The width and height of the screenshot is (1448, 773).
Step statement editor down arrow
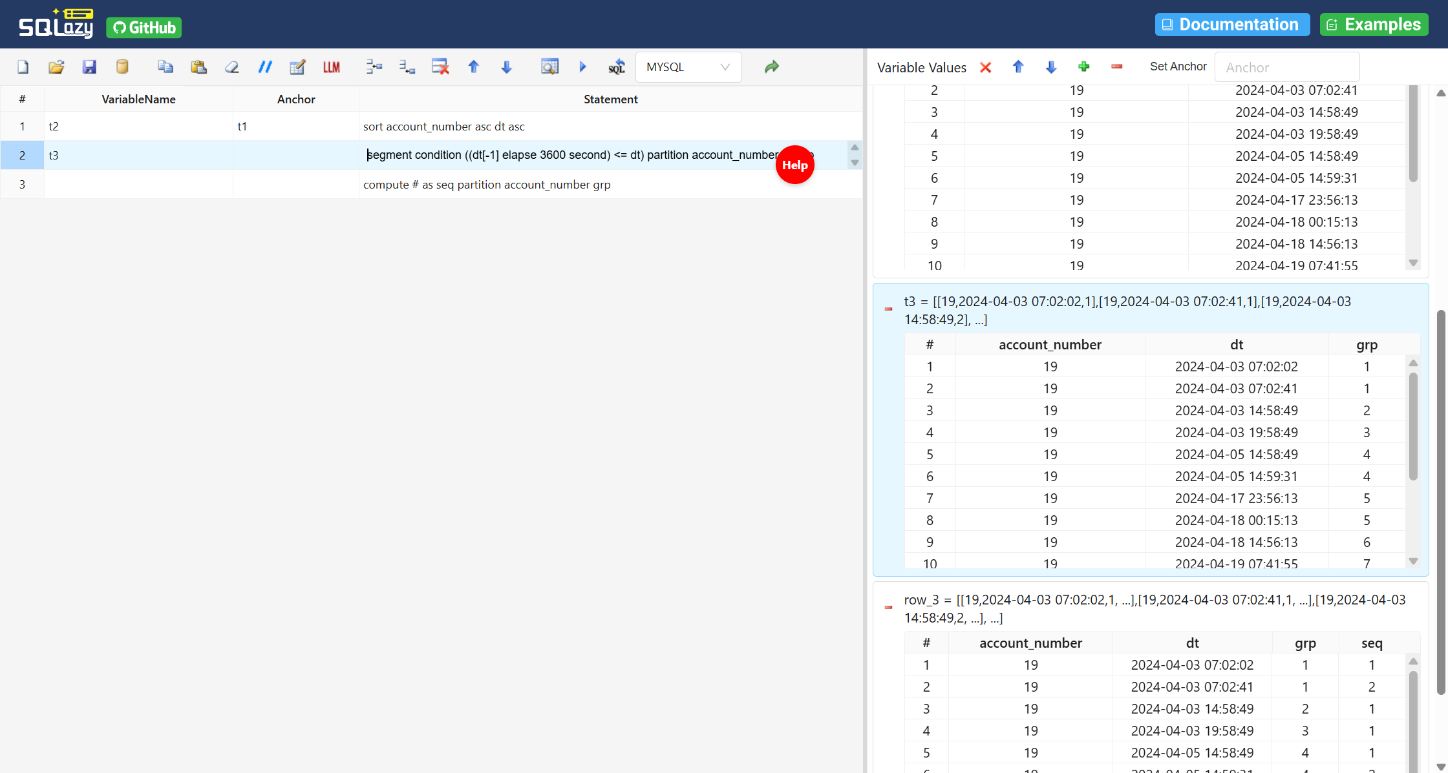coord(855,163)
